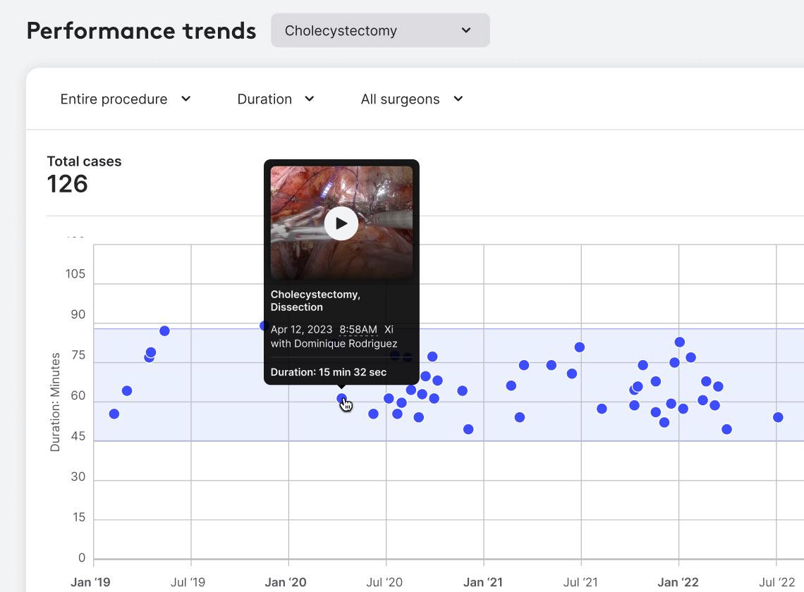Click the chevron on the Cholecystectomy selector
The width and height of the screenshot is (804, 592).
click(x=465, y=30)
